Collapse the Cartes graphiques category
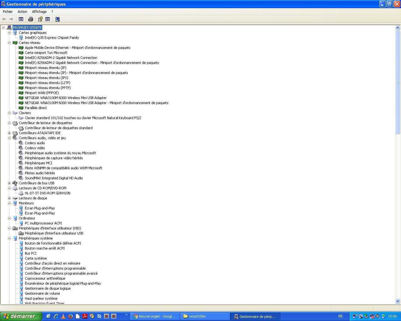Screen dimensions: 401x321 9,33
